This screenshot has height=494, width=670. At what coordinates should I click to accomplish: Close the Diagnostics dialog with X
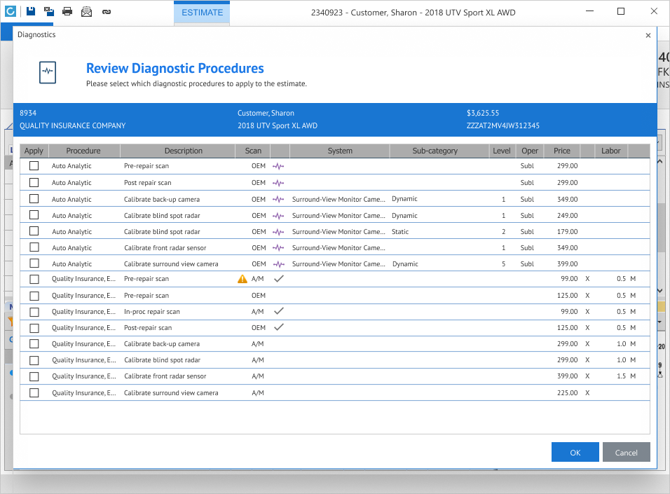(x=648, y=35)
